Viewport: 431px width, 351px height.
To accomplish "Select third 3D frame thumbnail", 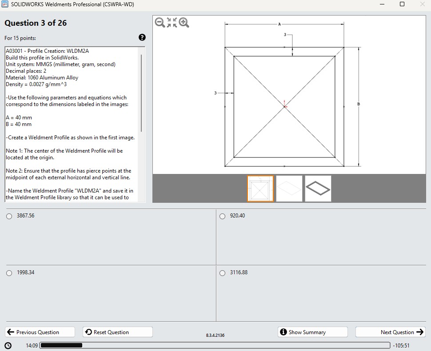I will (318, 189).
